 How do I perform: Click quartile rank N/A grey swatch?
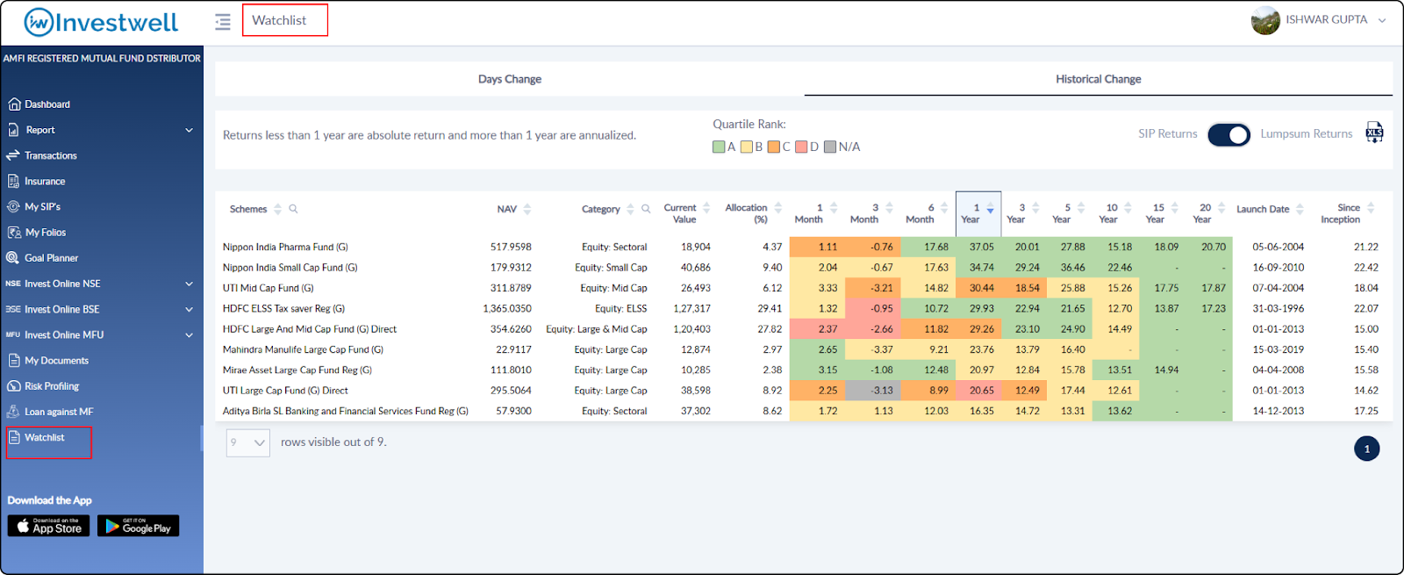coord(829,147)
